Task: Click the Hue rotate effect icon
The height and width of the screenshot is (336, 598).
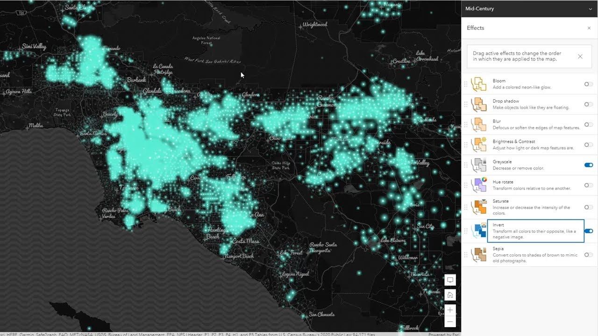Action: point(479,185)
